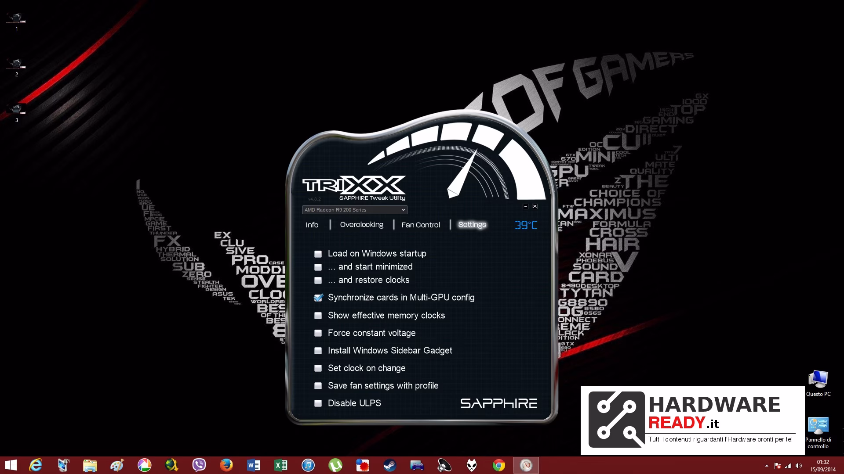
Task: Open the Action Center flag icon
Action: [x=778, y=466]
